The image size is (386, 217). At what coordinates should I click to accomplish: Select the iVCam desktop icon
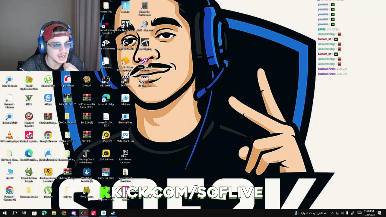[x=48, y=100]
